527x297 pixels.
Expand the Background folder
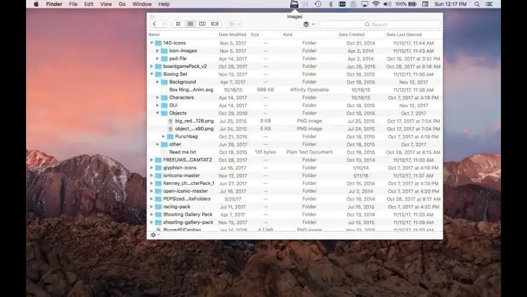[157, 82]
